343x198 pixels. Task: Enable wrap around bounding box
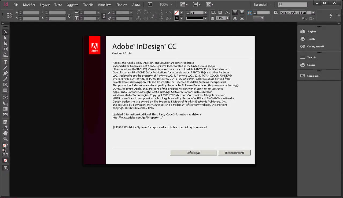click(242, 13)
